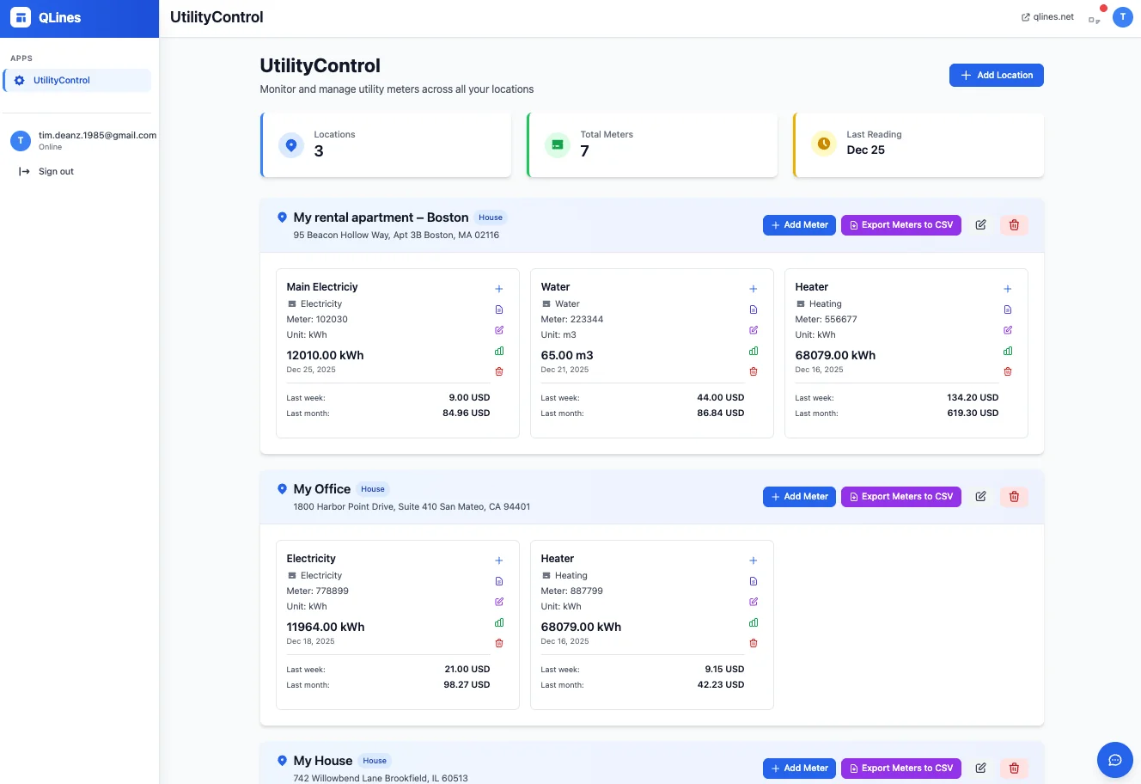Click the plus icon on the Water card
This screenshot has width=1141, height=784.
(x=754, y=289)
